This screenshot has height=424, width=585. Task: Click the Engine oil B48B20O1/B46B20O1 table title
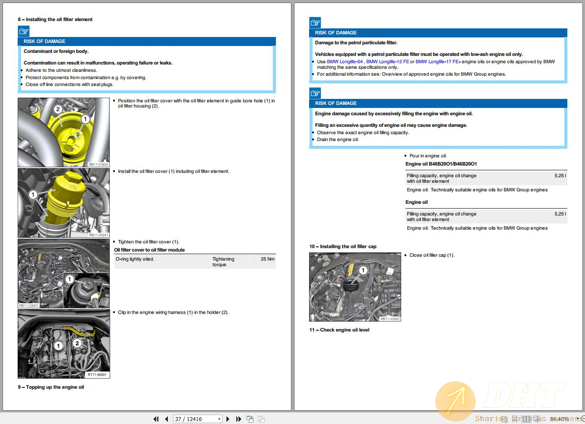tap(441, 164)
